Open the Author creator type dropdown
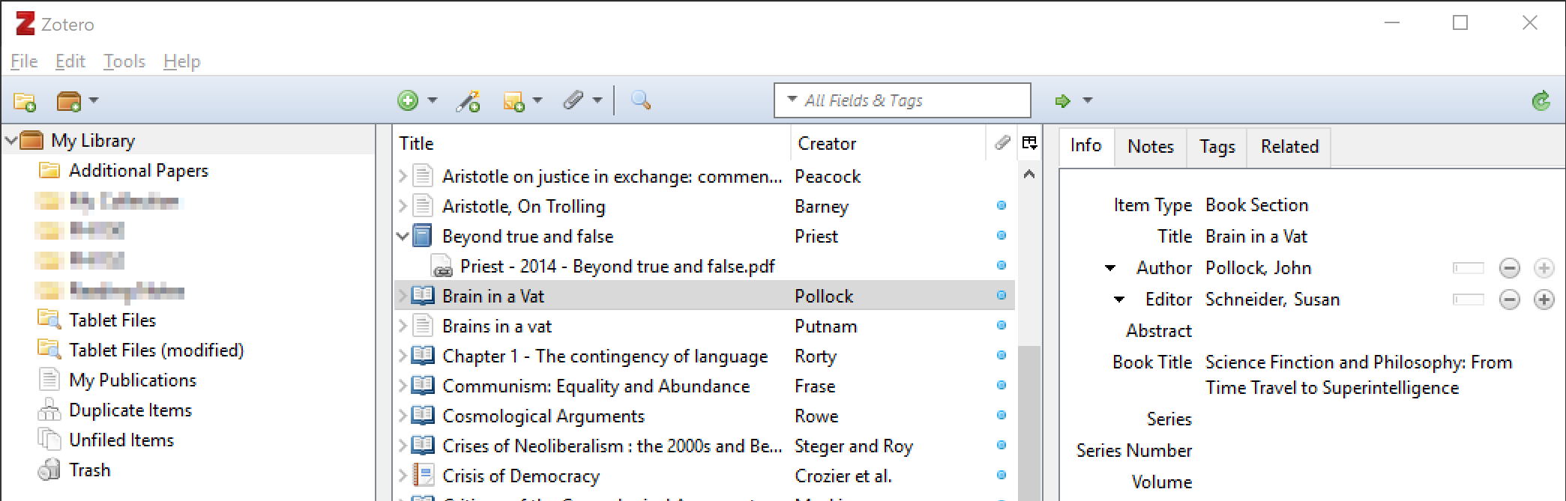The height and width of the screenshot is (501, 1566). [1110, 268]
